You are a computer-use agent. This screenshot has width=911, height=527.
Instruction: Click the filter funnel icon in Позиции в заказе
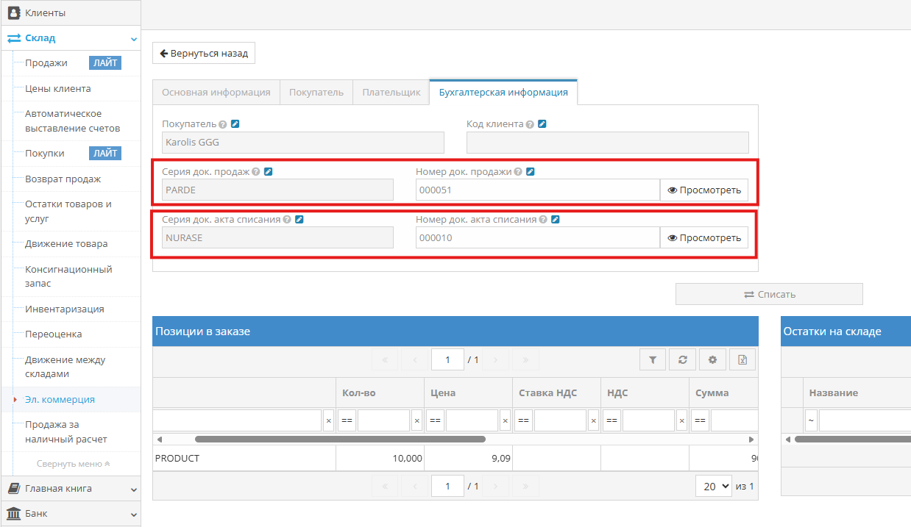[652, 359]
